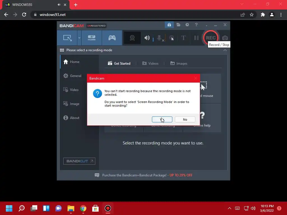Open output folder icon in title bar
Image resolution: width=287 pixels, height=215 pixels.
click(179, 25)
